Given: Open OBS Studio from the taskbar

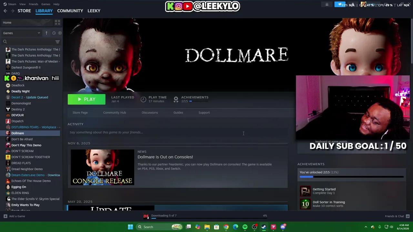Looking at the screenshot, I should 254,227.
